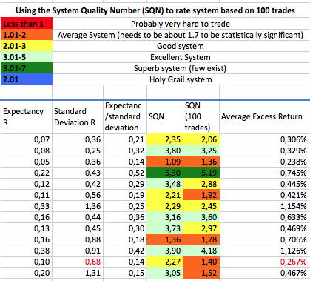The image size is (310, 281).
Task: Select the light green cell 3,05
Action: click(x=165, y=273)
